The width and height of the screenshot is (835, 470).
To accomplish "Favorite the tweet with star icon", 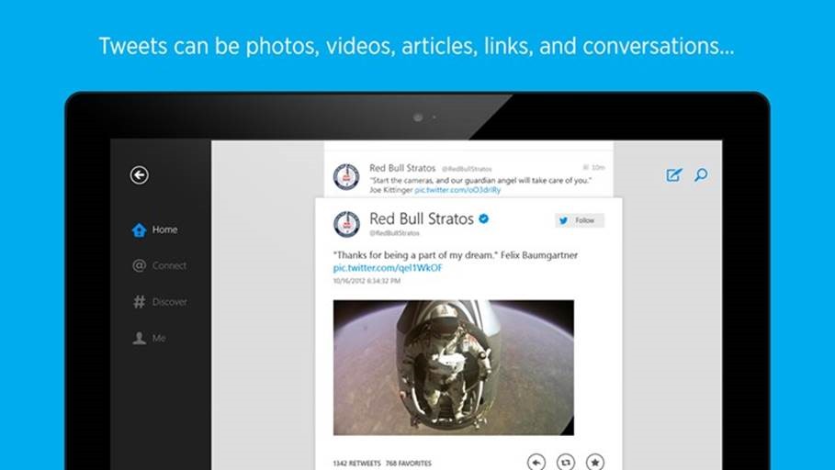I will 595,462.
